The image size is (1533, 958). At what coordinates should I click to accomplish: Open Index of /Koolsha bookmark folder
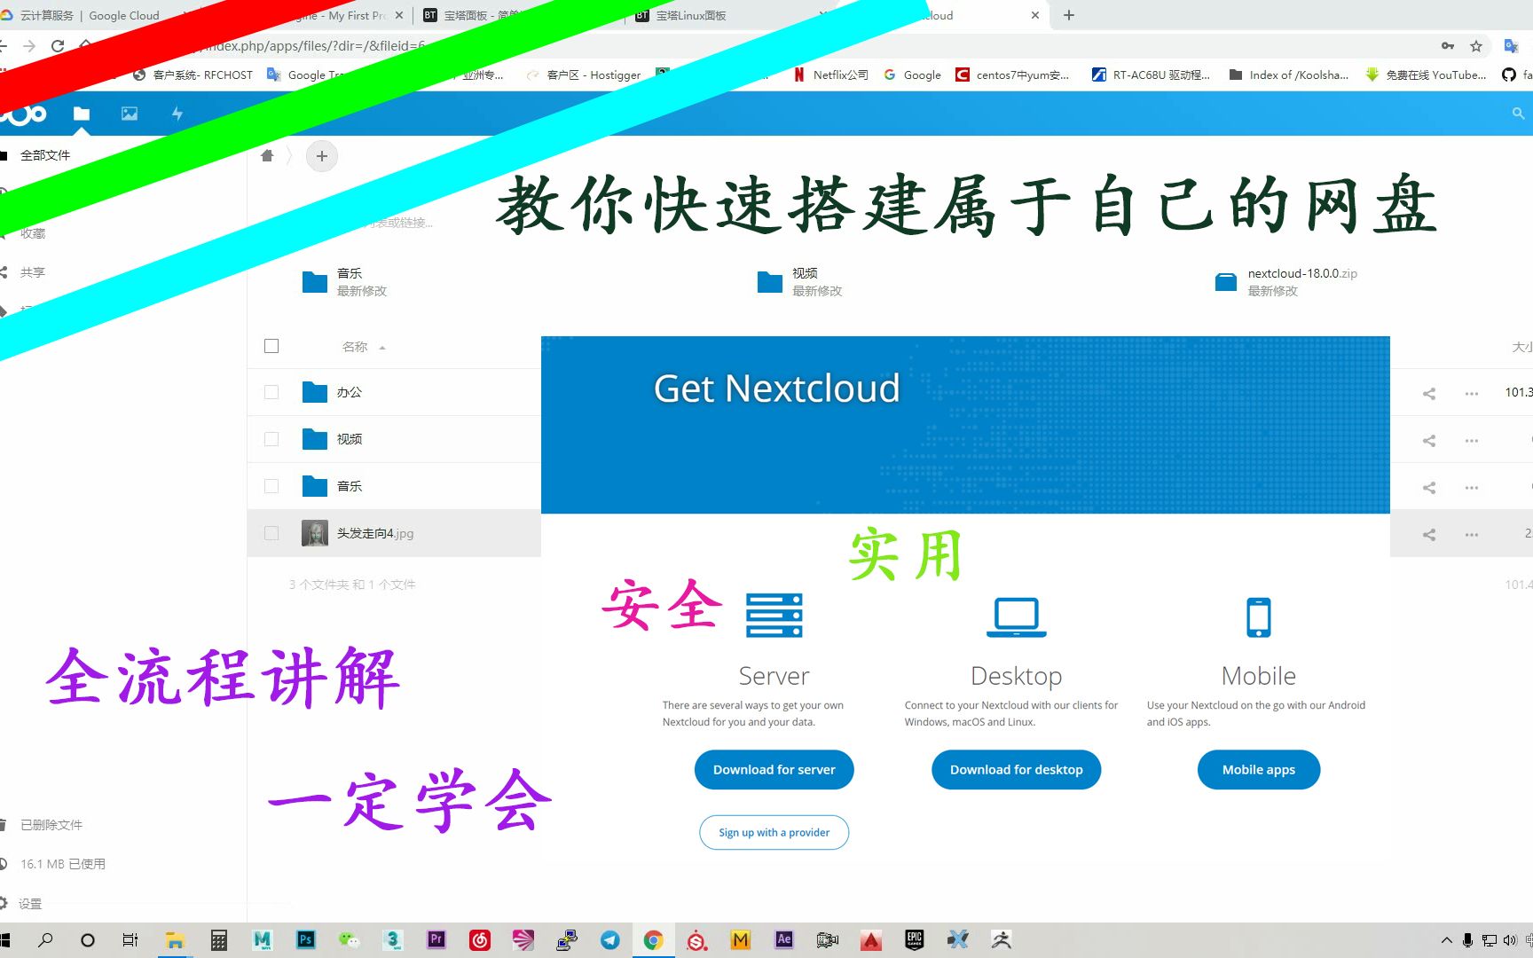[1288, 75]
